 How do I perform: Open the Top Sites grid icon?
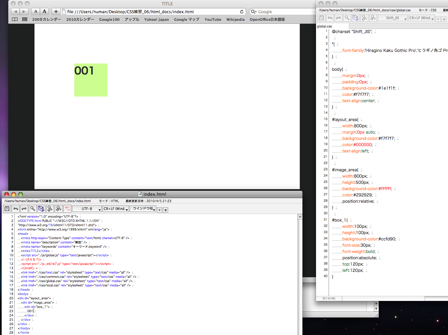coord(25,20)
